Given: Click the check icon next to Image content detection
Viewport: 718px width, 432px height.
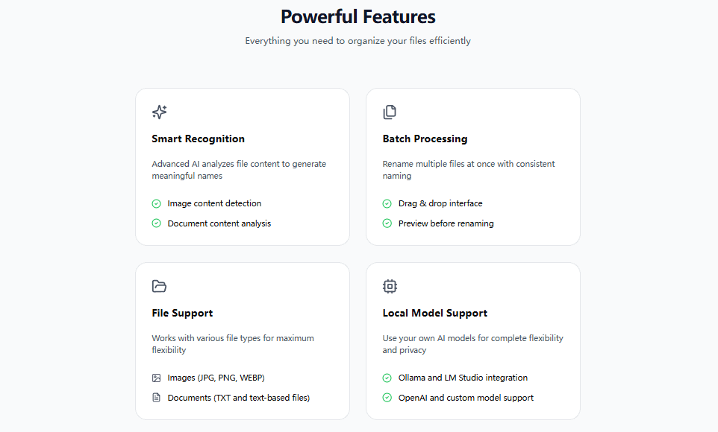Looking at the screenshot, I should point(157,203).
